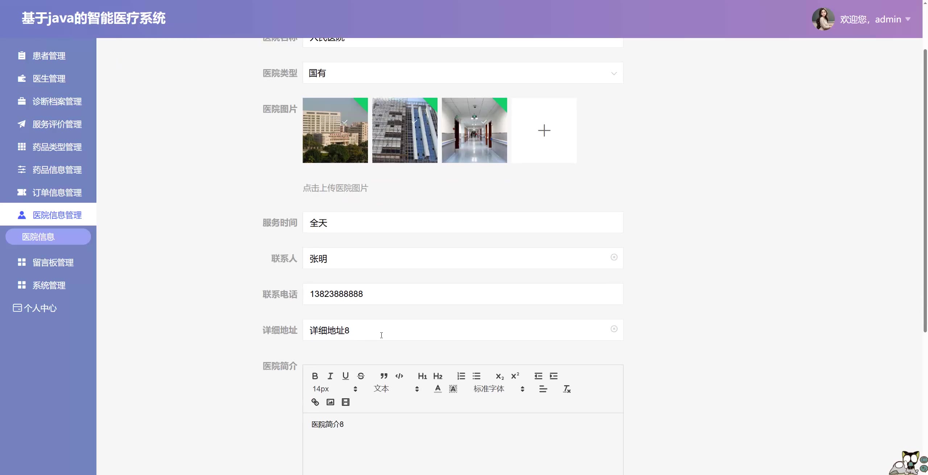
Task: Open the text color picker
Action: click(x=438, y=389)
